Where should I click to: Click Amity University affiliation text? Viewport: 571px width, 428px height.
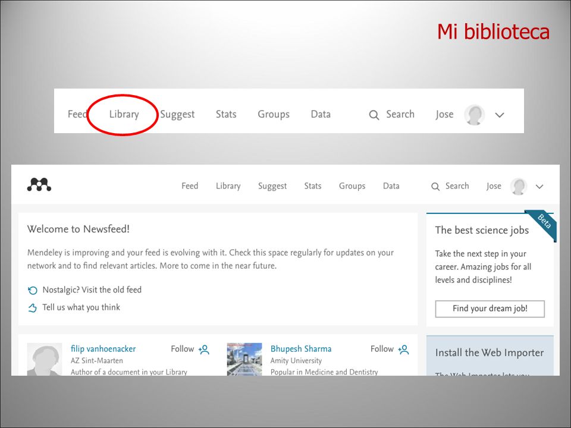pyautogui.click(x=296, y=361)
